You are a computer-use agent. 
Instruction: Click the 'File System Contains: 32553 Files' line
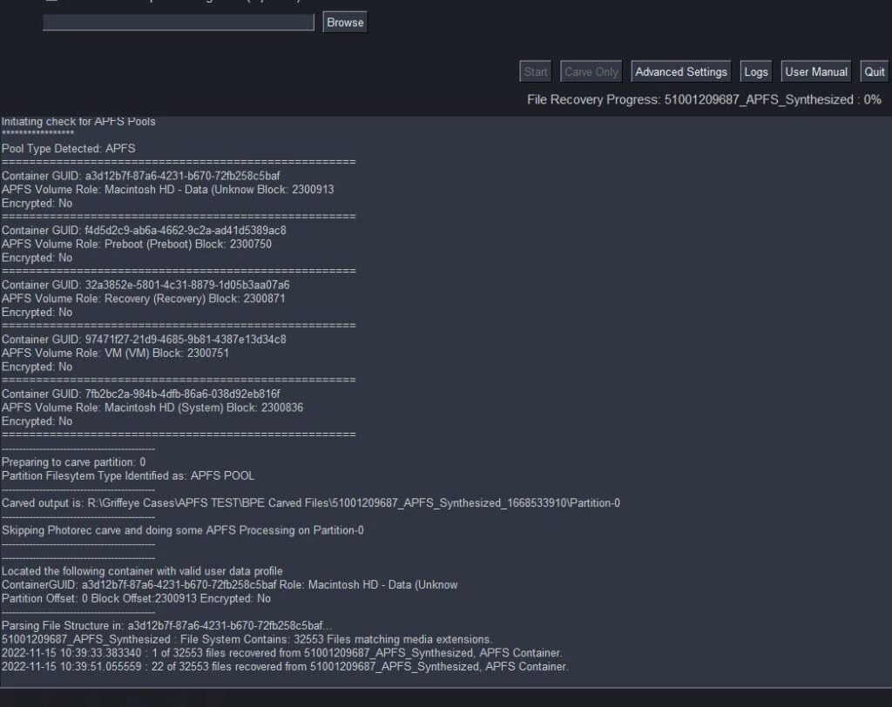247,639
